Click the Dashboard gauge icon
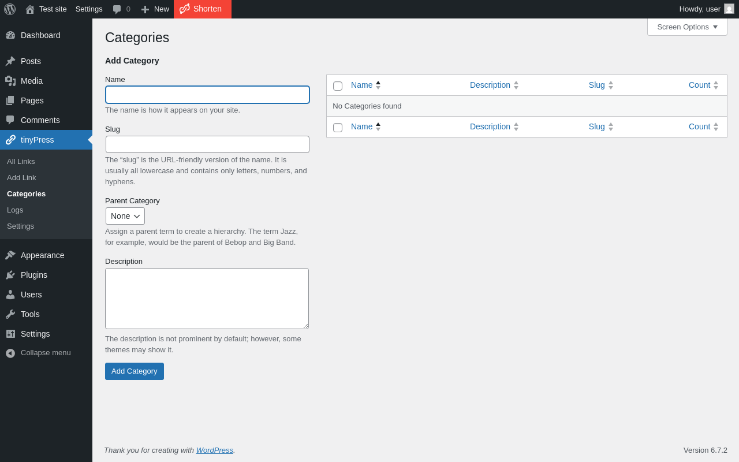This screenshot has height=462, width=739. (x=10, y=35)
